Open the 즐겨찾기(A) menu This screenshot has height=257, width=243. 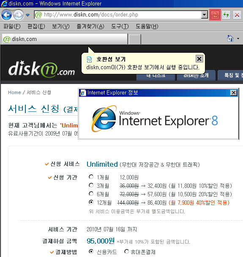pyautogui.click(x=90, y=26)
